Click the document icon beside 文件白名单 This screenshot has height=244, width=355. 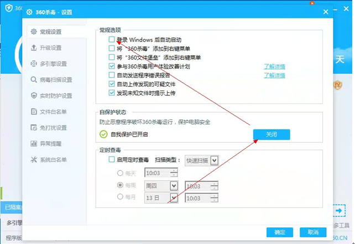coord(34,112)
